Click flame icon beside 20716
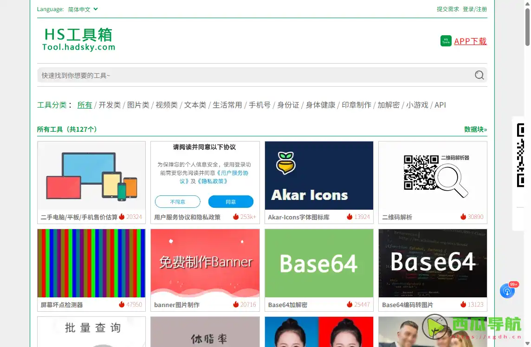531x347 pixels. click(236, 304)
